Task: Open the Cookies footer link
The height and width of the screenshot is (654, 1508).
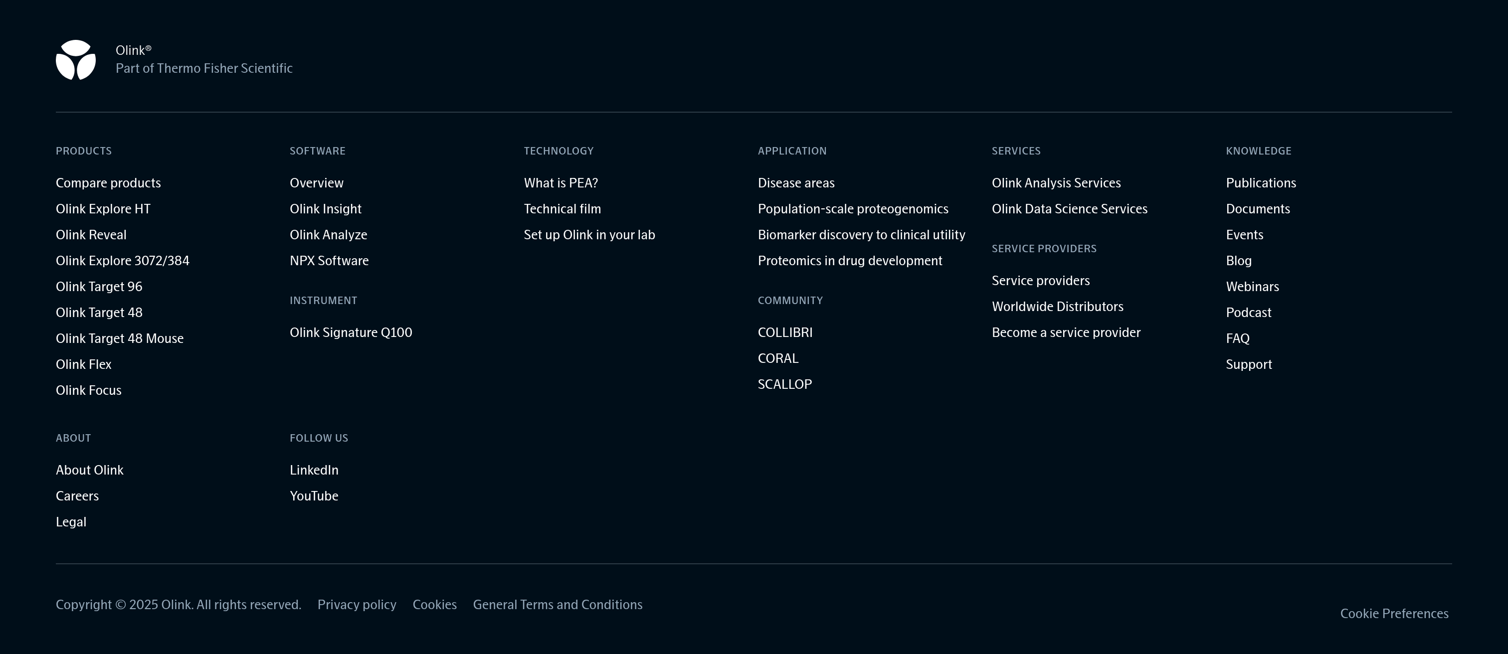Action: [x=434, y=604]
